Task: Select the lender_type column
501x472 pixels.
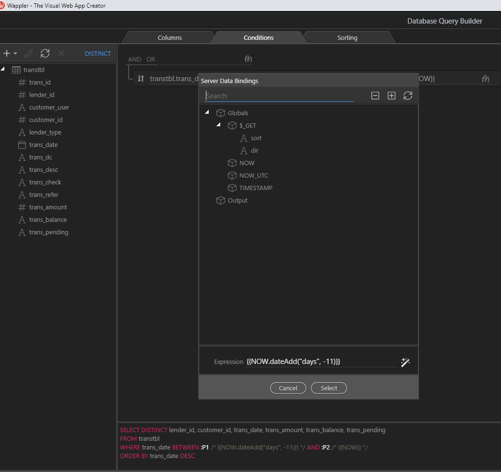Action: (x=45, y=132)
